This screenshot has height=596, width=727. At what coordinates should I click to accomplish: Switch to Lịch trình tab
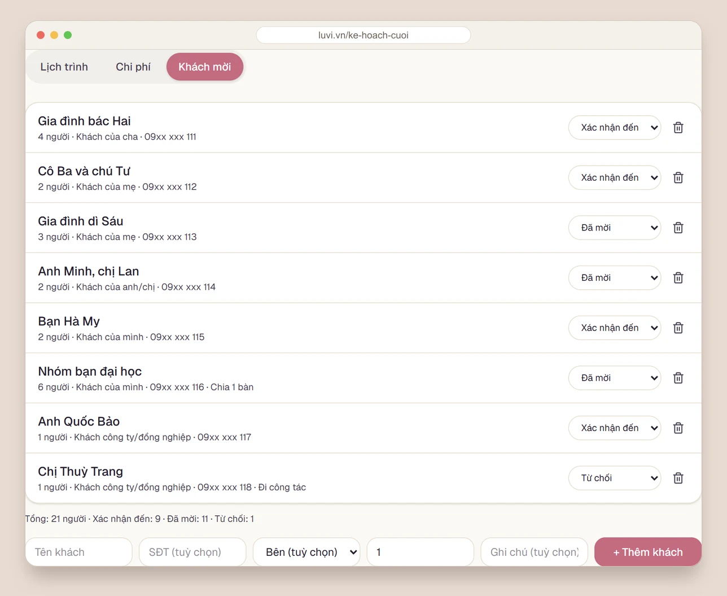(64, 67)
